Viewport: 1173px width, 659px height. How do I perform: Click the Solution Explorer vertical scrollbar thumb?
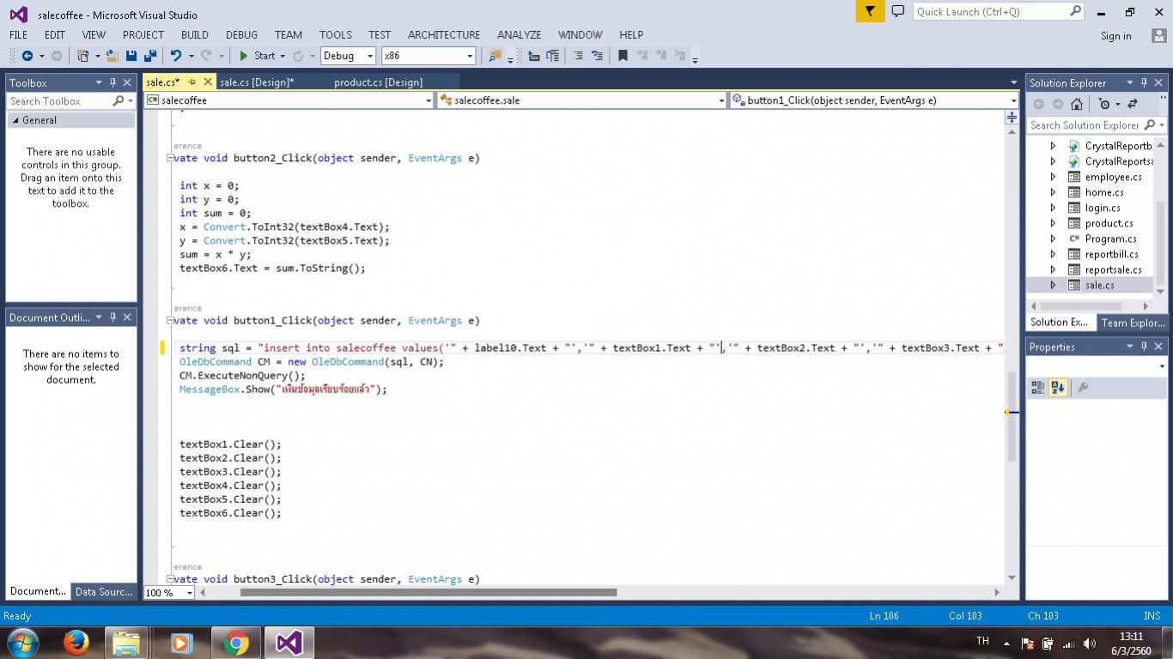point(1161,243)
